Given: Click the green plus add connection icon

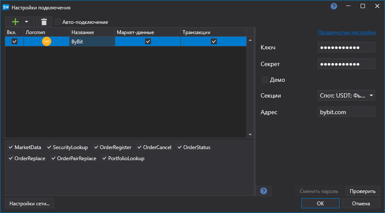Looking at the screenshot, I should tap(15, 22).
